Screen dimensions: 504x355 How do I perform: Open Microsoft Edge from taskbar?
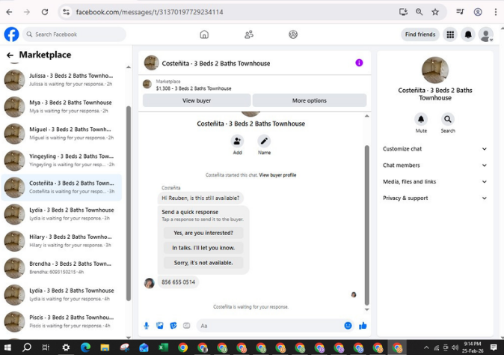point(85,348)
